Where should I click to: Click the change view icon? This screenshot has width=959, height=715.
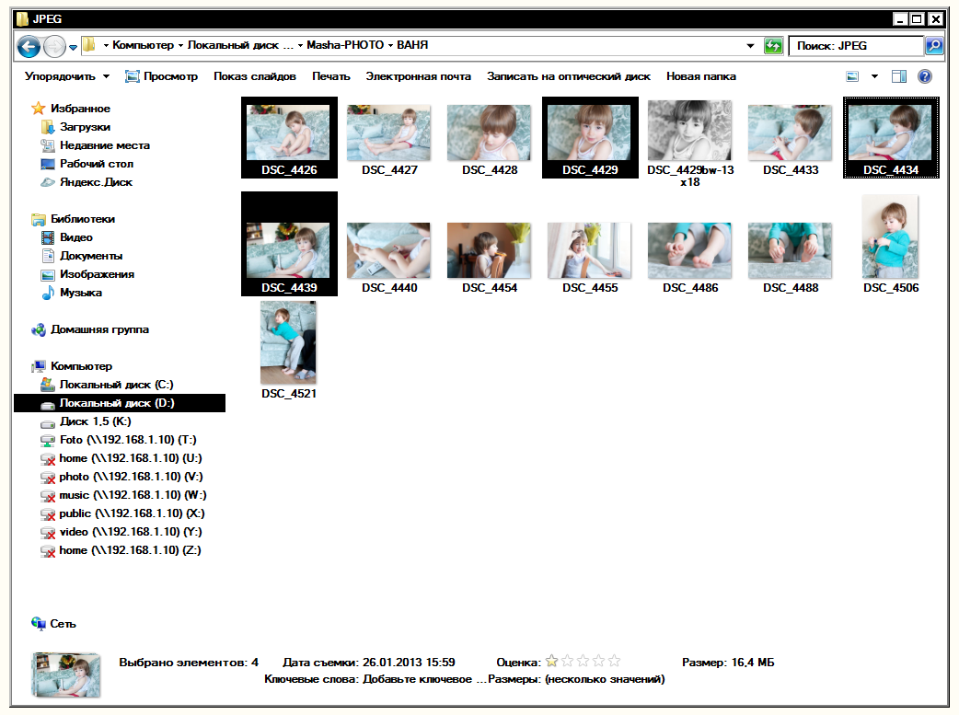tap(853, 77)
